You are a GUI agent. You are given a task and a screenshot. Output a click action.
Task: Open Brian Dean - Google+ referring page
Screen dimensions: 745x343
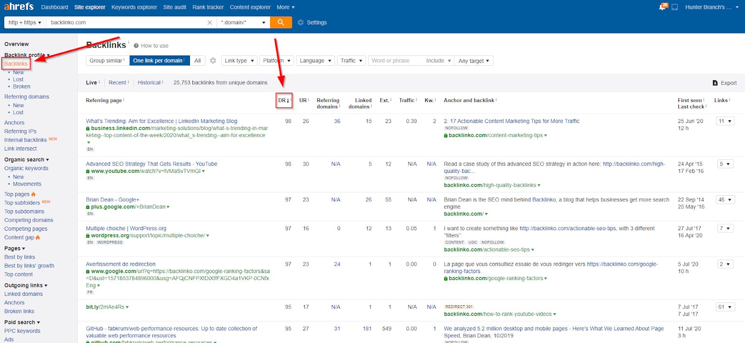(113, 200)
